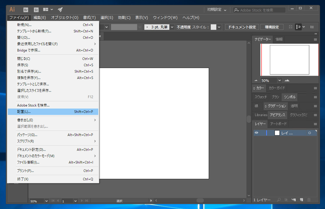Choose パッケージ(G)... from File menu

(x=53, y=135)
